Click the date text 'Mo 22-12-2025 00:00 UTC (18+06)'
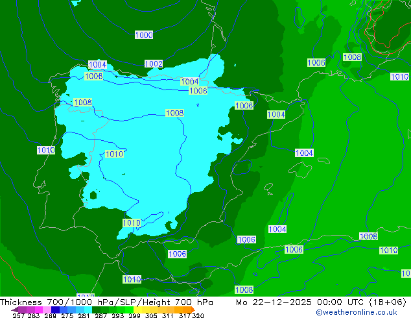411x318 pixels. [x=321, y=302]
